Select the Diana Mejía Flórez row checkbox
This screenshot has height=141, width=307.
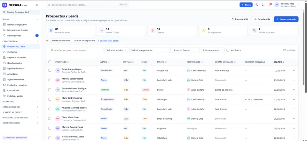click(50, 119)
